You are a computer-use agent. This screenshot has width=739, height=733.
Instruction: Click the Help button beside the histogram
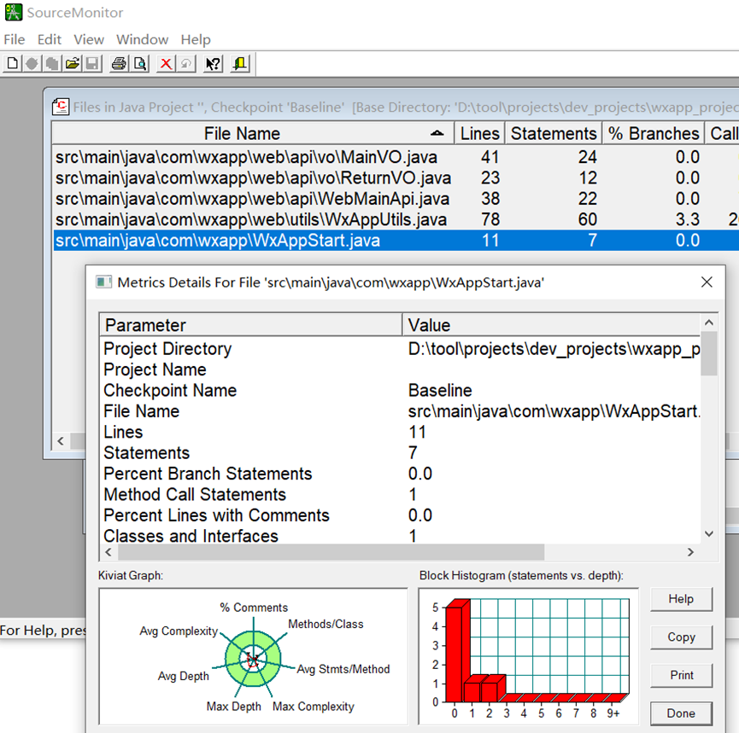point(681,599)
